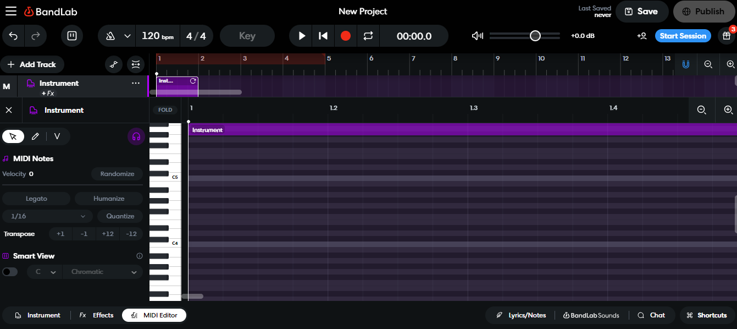
Task: Zoom in the main timeline
Action: coord(730,64)
